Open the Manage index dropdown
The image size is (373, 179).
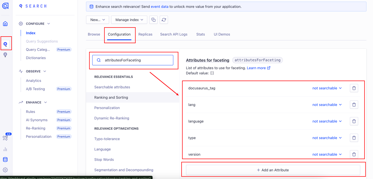[129, 20]
